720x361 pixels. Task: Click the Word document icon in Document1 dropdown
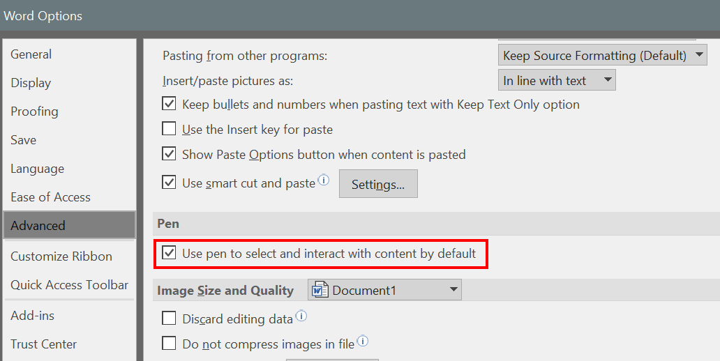tap(320, 290)
